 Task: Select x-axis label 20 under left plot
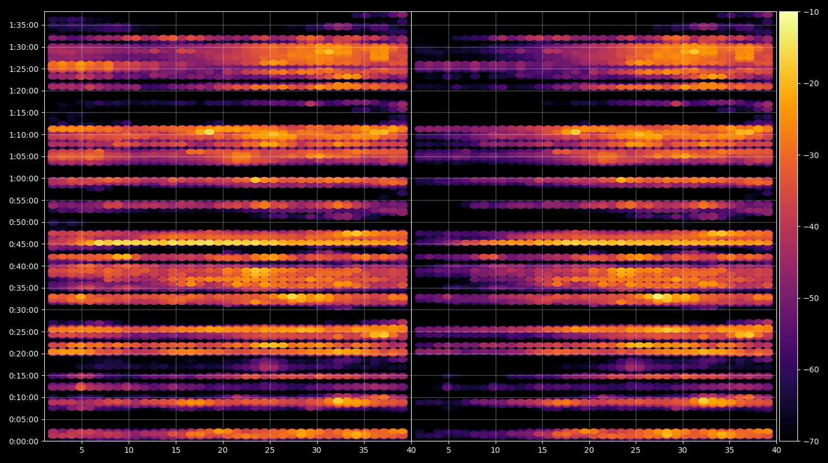tap(223, 451)
